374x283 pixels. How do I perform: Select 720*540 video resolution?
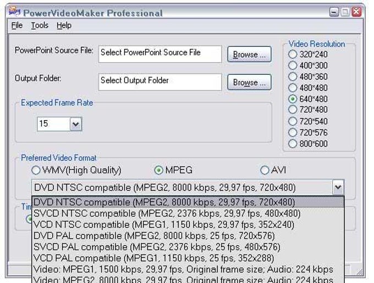[x=308, y=121]
